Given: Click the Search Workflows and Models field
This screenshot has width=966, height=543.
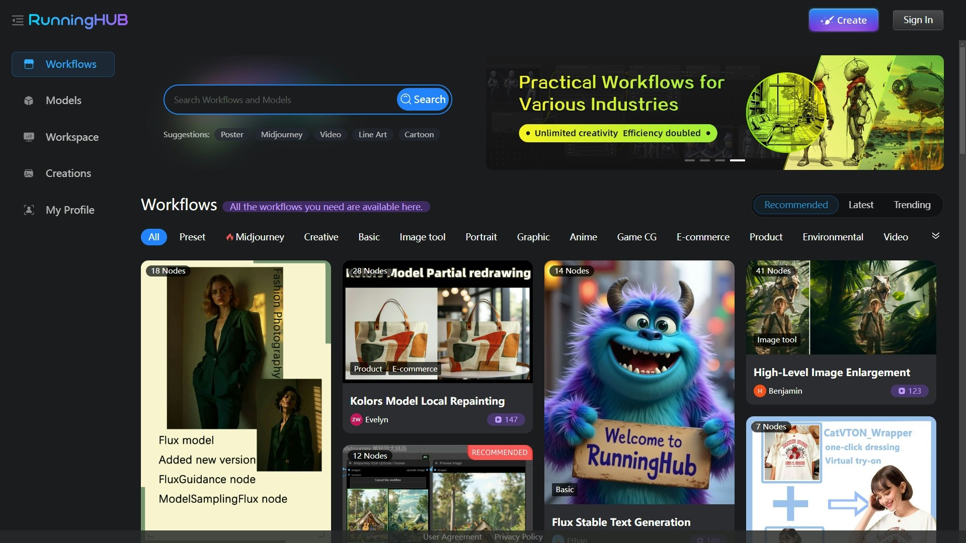Looking at the screenshot, I should 282,100.
